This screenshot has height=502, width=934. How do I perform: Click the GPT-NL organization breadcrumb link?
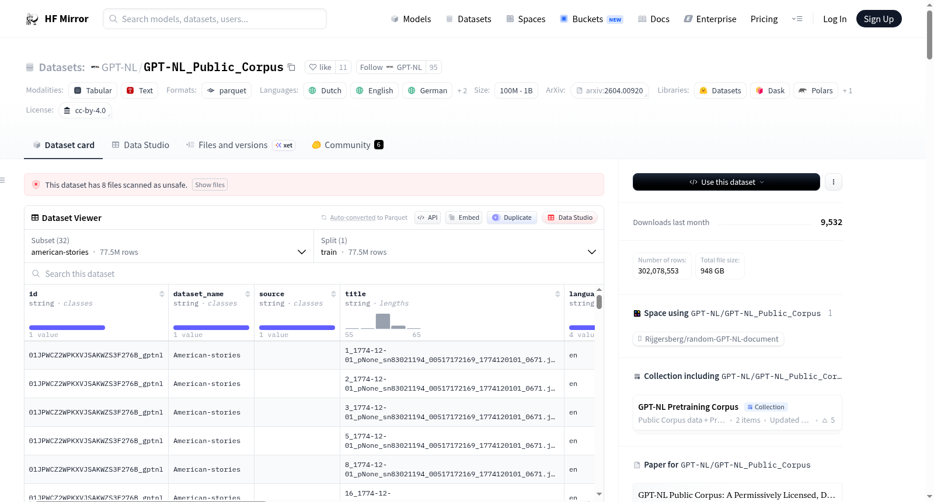click(119, 68)
